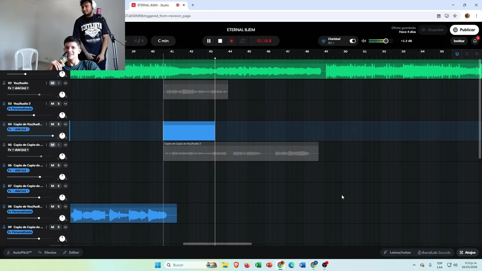Screen dimensions: 482x271
Task: Stop playback with the stop button
Action: pos(220,41)
